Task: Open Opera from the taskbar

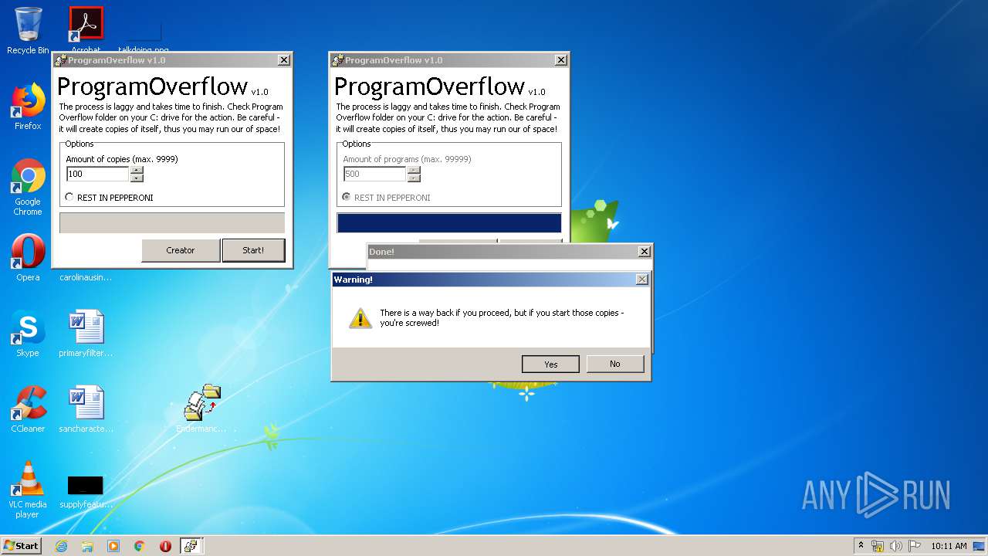Action: click(x=165, y=546)
